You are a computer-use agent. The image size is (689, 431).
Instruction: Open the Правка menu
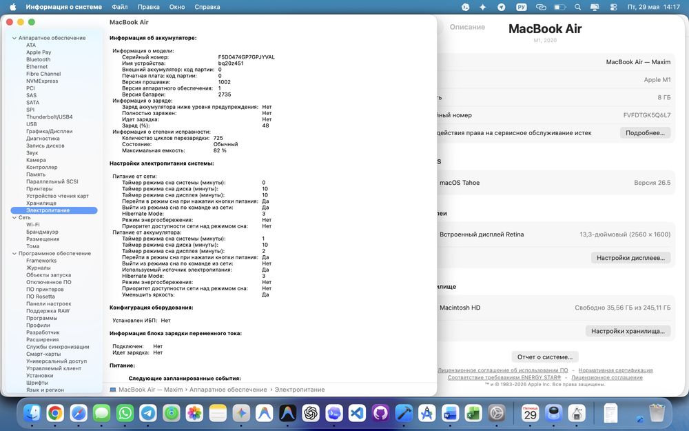[x=149, y=7]
